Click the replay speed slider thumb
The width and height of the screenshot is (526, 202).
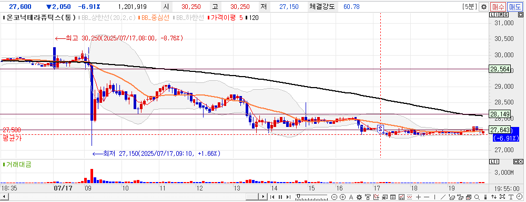point(298,196)
